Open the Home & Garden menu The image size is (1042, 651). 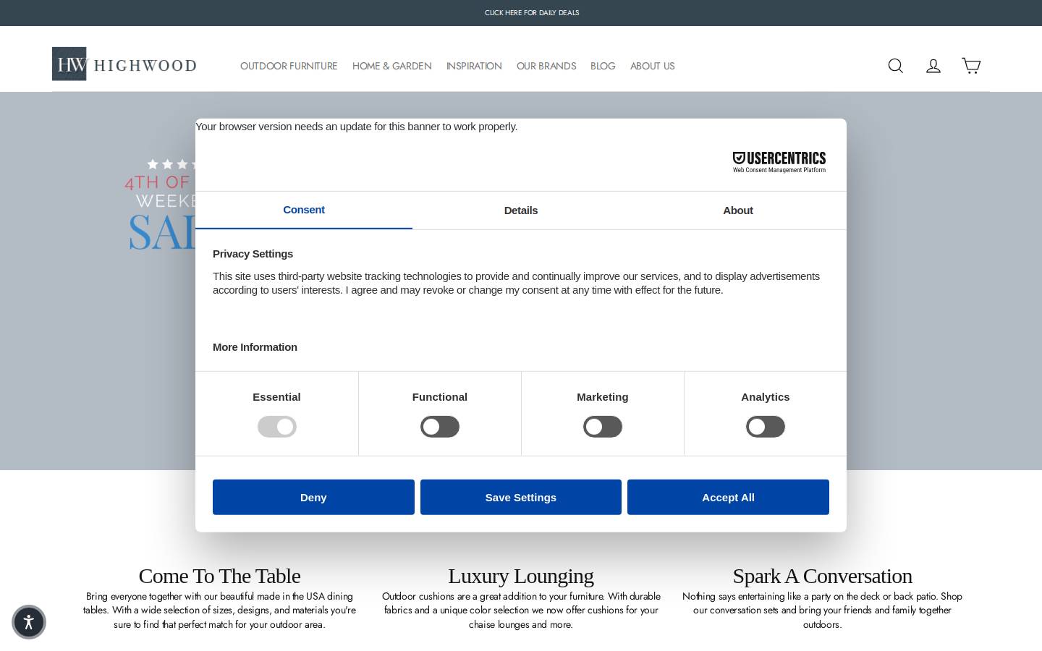(x=392, y=66)
